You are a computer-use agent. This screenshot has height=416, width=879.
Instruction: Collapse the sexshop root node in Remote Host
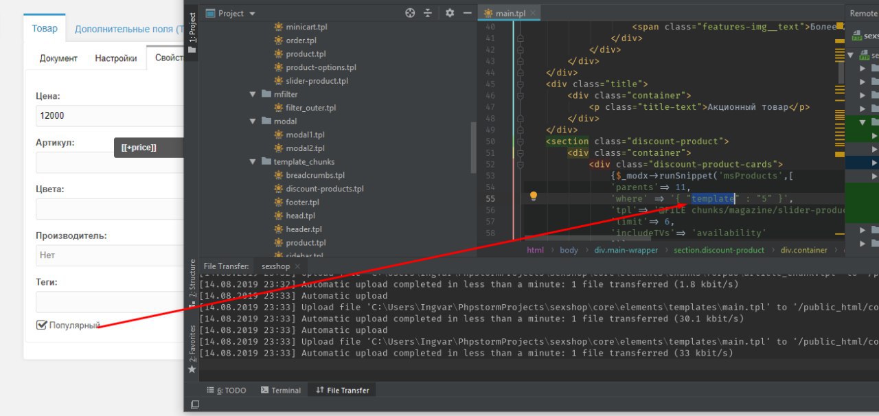pyautogui.click(x=851, y=55)
